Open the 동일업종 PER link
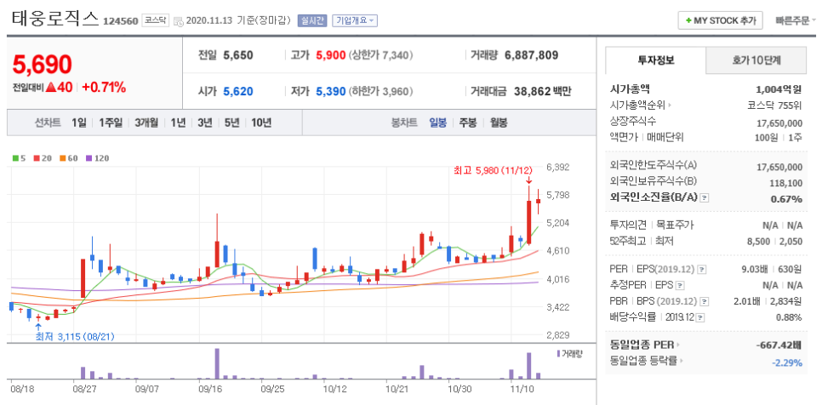This screenshot has height=405, width=822. (644, 345)
